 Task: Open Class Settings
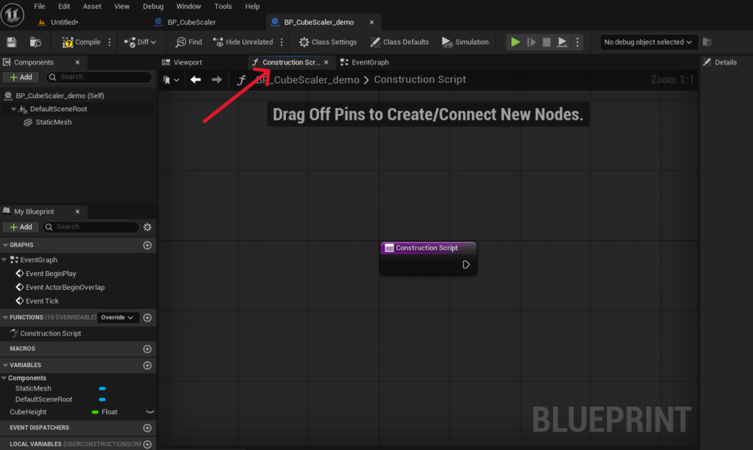[328, 42]
